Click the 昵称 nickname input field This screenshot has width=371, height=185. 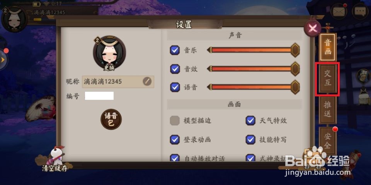118,82
